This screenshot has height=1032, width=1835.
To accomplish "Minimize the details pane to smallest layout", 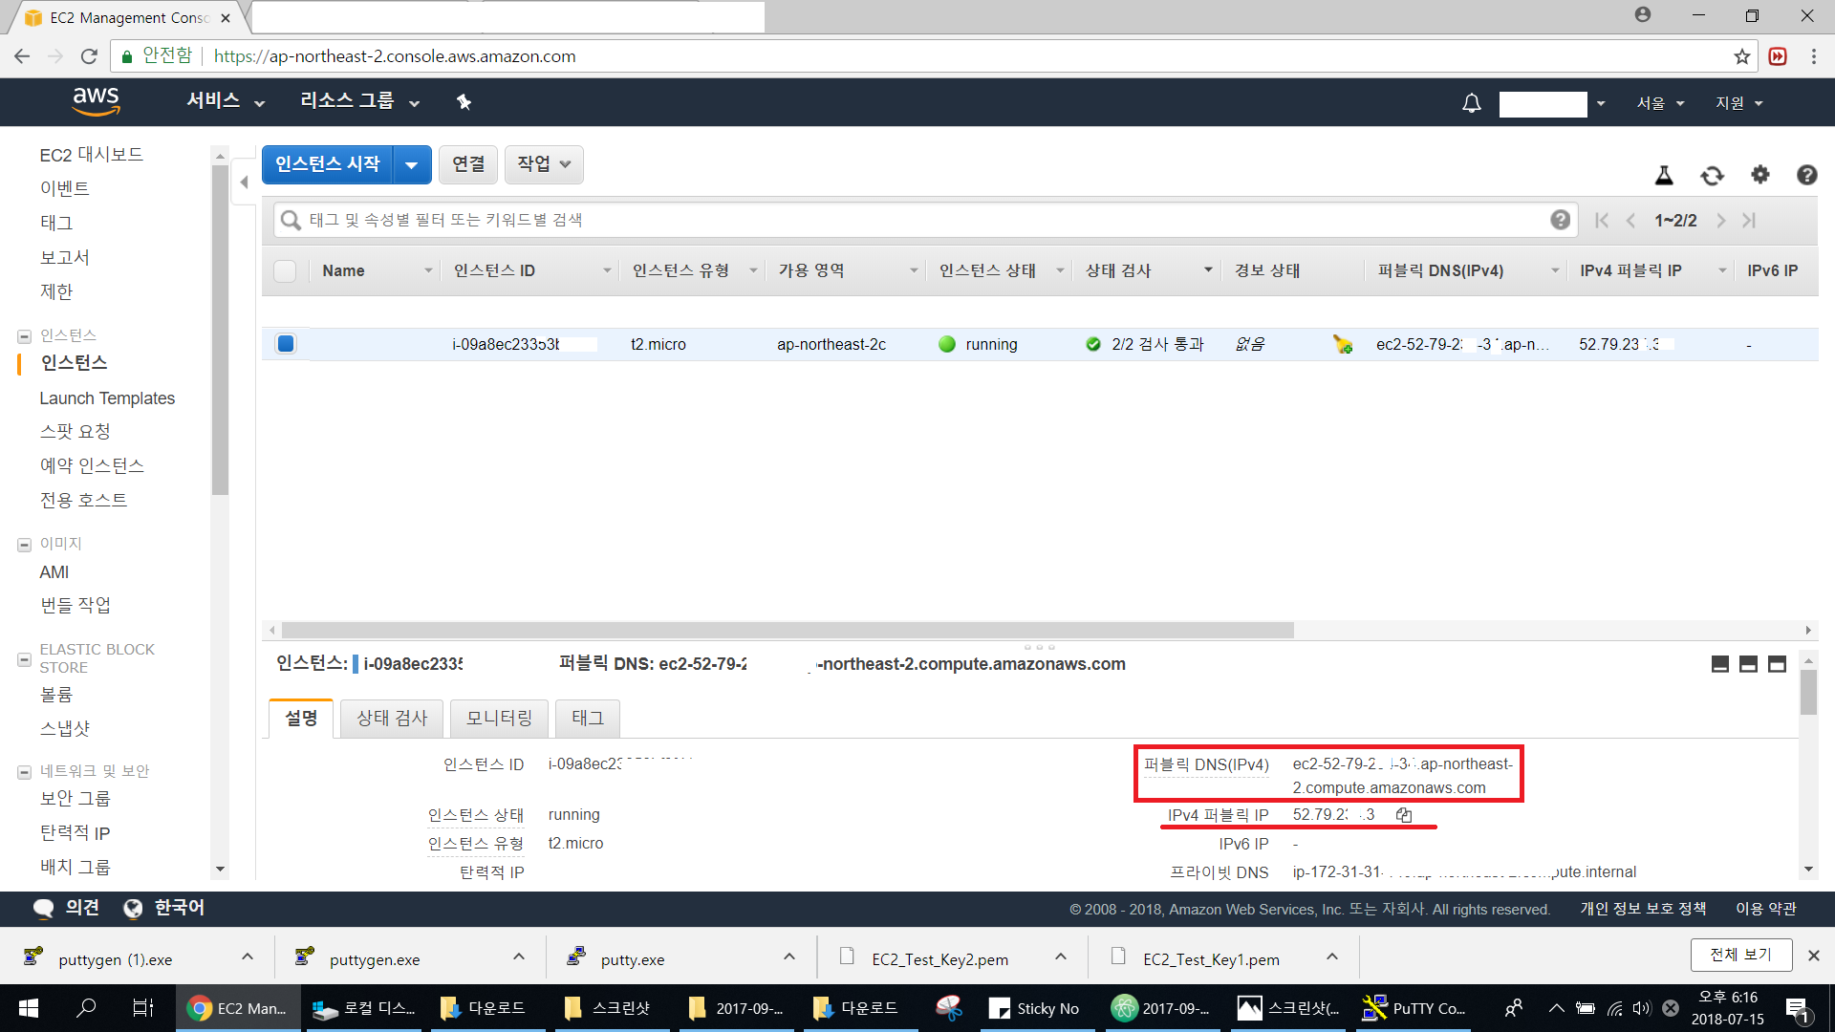I will (x=1720, y=664).
